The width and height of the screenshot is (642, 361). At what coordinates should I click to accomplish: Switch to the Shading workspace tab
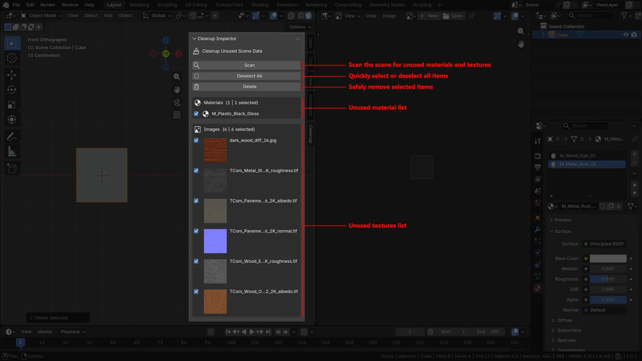[x=260, y=5]
